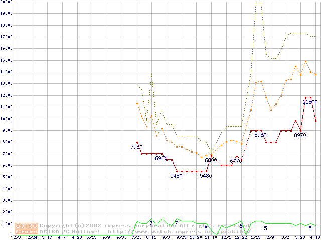The width and height of the screenshot is (321, 240).
Task: Click the 2/3 date on the x-axis
Action: click(x=17, y=237)
